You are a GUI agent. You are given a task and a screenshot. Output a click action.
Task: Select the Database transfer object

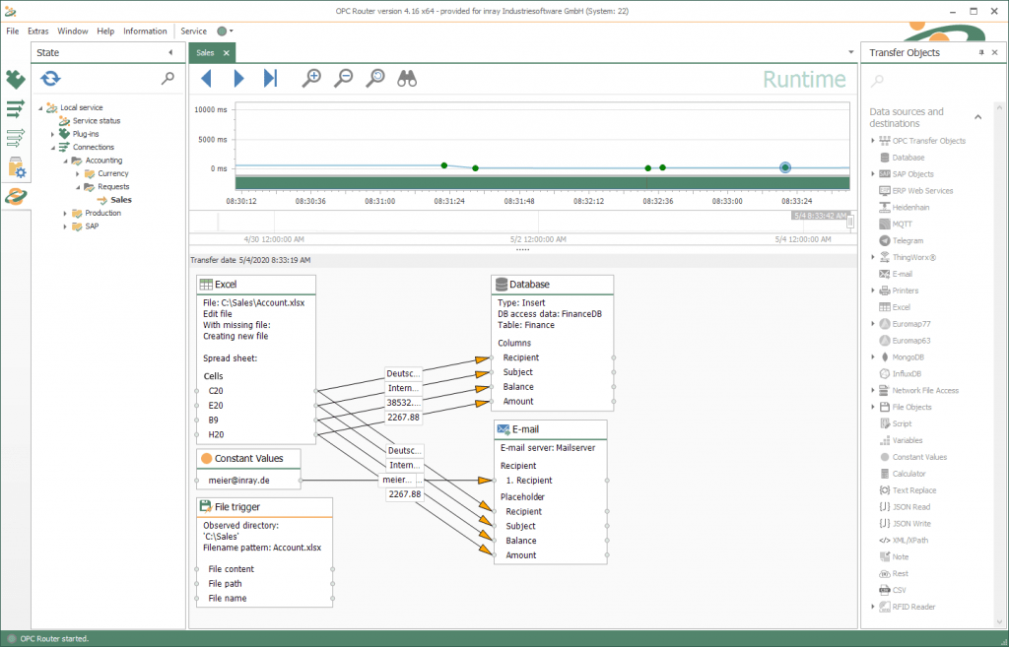click(x=908, y=158)
